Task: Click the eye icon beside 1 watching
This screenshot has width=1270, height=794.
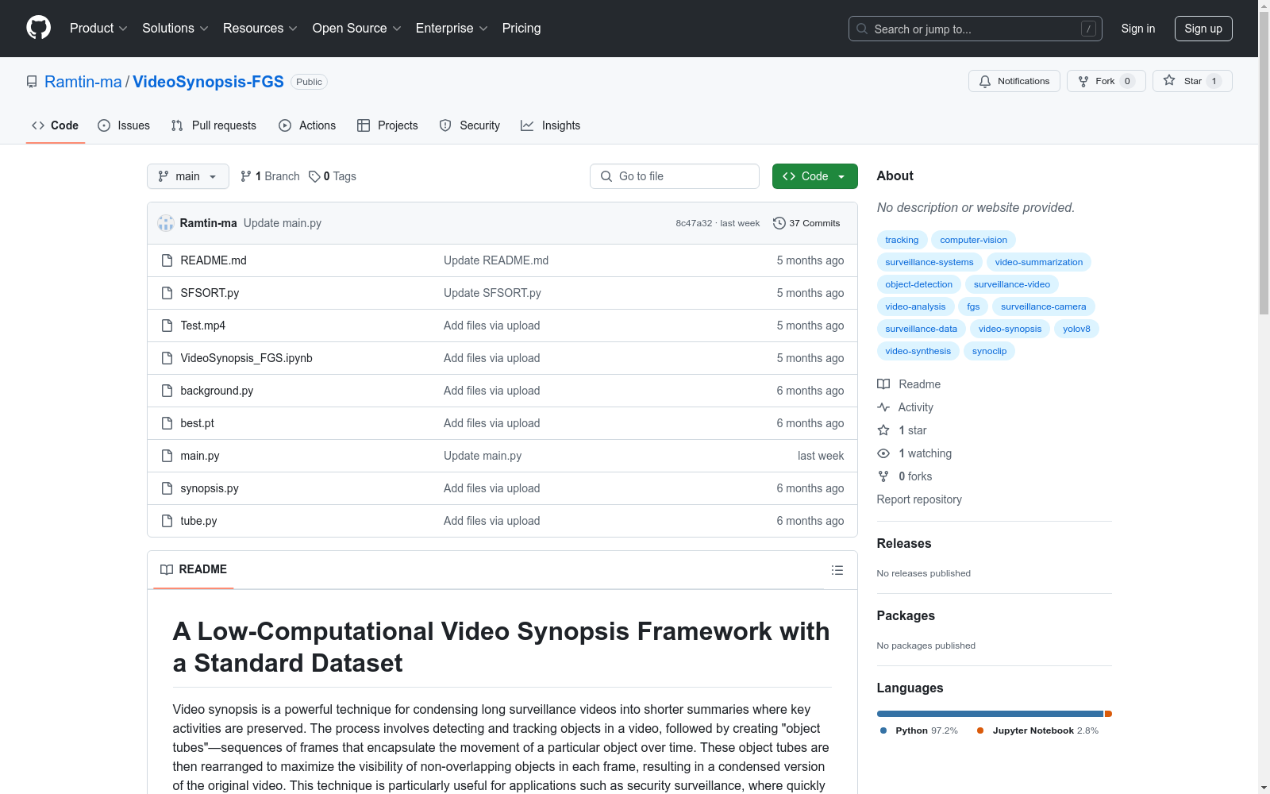Action: pos(883,453)
